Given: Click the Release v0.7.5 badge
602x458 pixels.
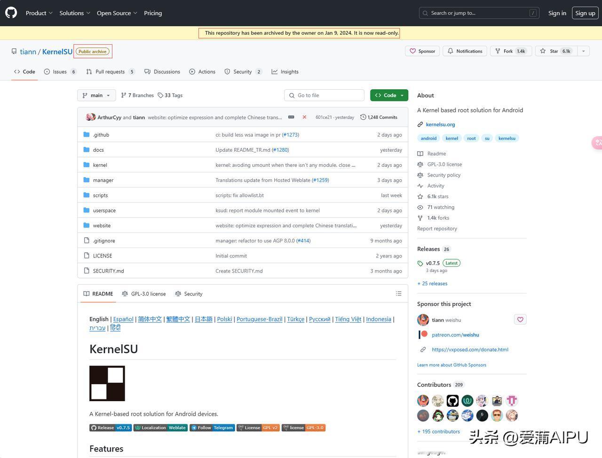Looking at the screenshot, I should coord(111,427).
